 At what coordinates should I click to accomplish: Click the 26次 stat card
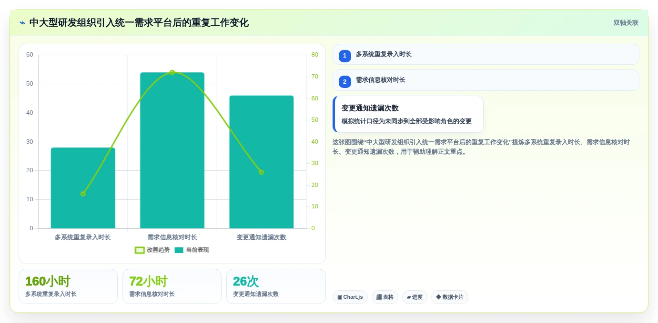click(x=276, y=286)
